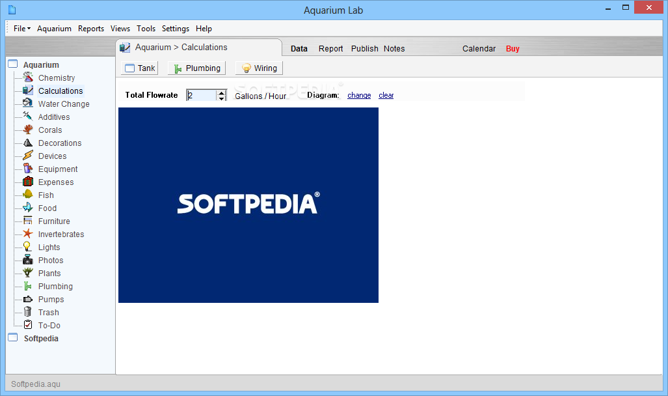Open the Calendar view

tap(479, 49)
